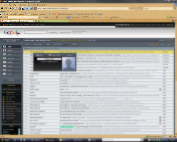Screen dimensions: 177x142
Task: Click the Compose Mail button
Action: pos(11,41)
